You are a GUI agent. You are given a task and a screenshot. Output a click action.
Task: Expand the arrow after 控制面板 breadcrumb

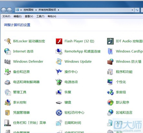tap(36, 10)
